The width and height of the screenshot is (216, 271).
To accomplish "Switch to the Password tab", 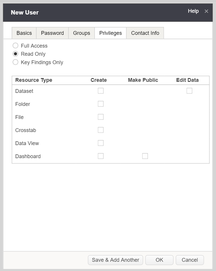I will [52, 33].
